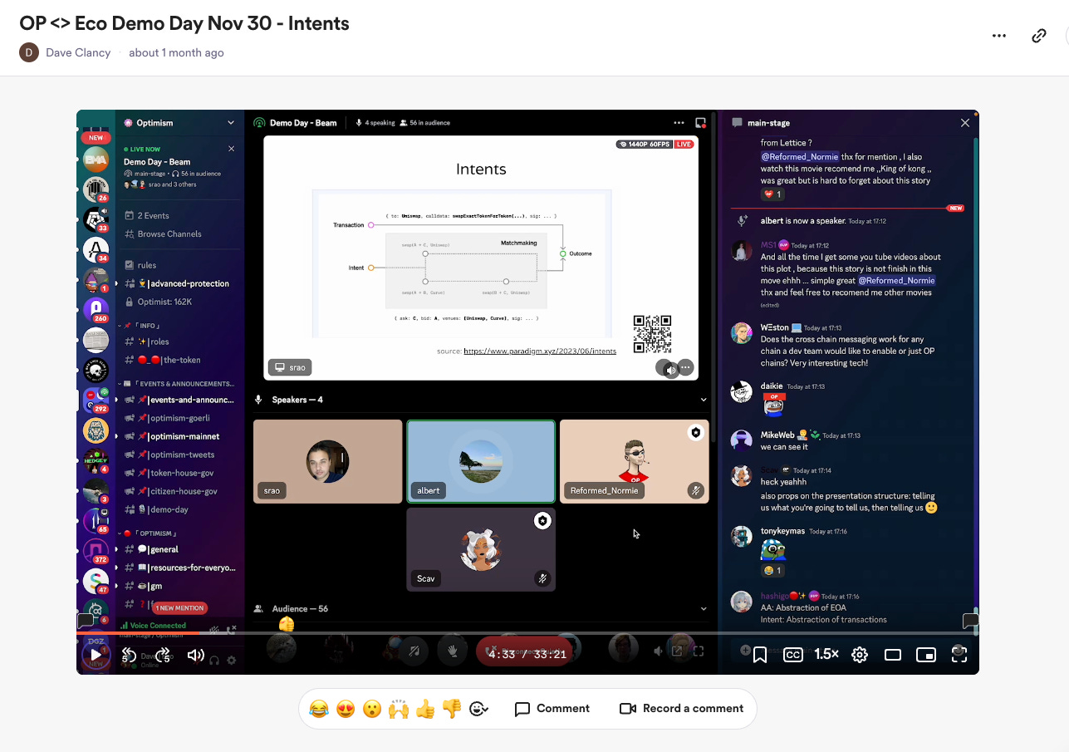
Task: React with the heart-eyes emoji
Action: 346,709
